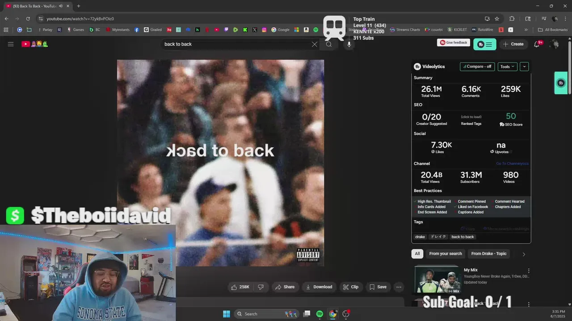The image size is (572, 321).
Task: Bookmark this page with star icon
Action: tap(497, 19)
